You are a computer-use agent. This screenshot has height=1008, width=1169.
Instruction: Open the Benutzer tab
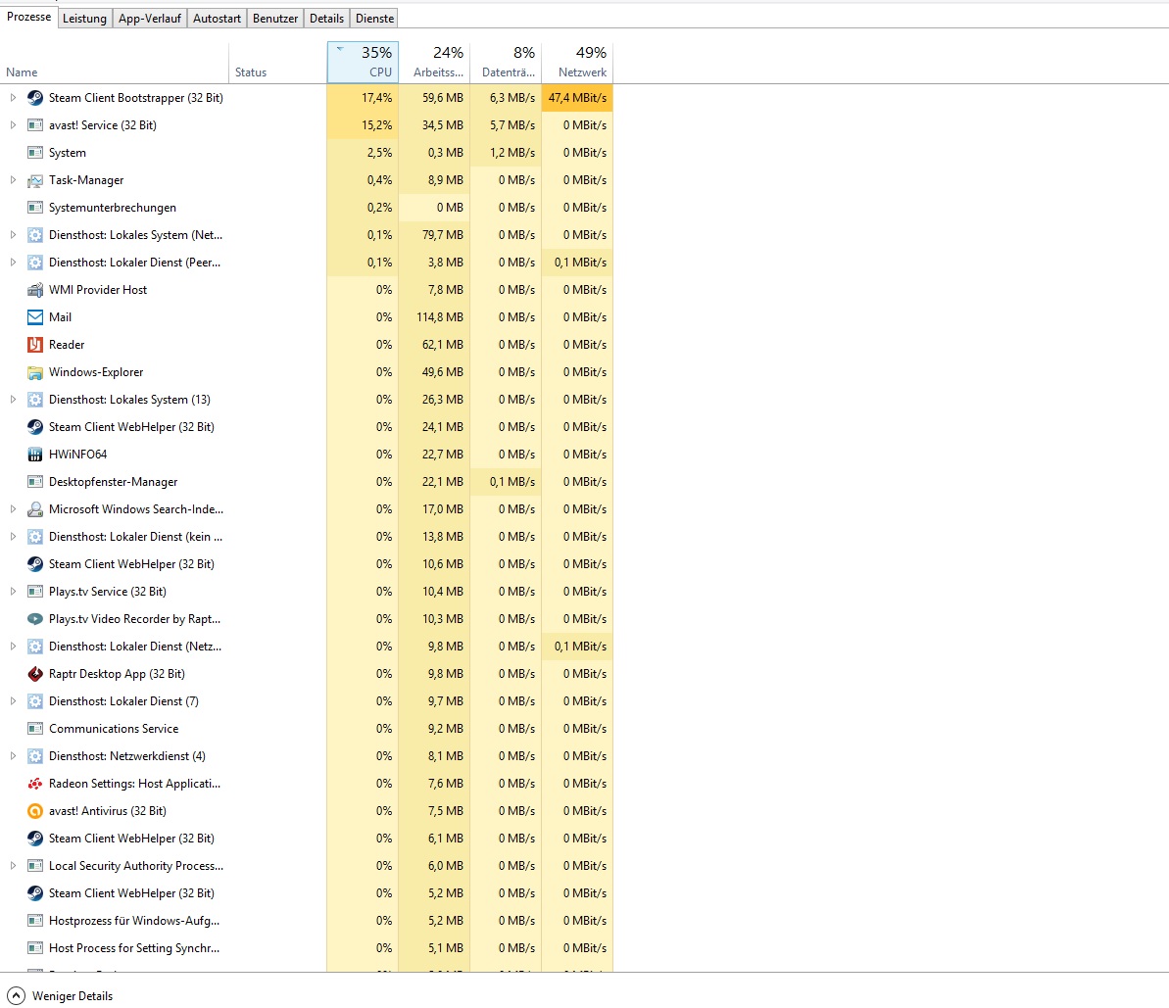coord(275,18)
